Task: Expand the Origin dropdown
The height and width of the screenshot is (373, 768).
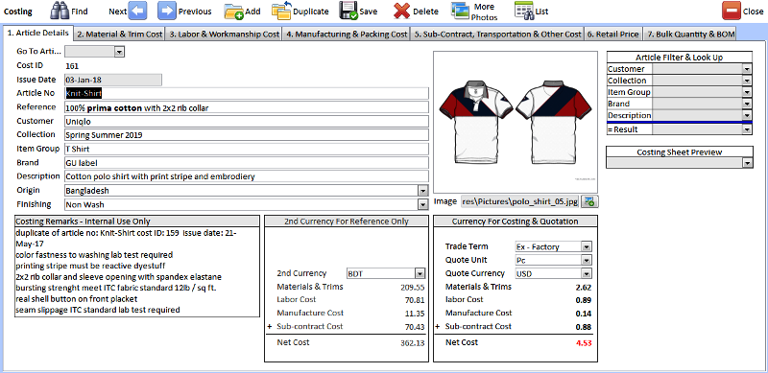Action: tap(423, 191)
